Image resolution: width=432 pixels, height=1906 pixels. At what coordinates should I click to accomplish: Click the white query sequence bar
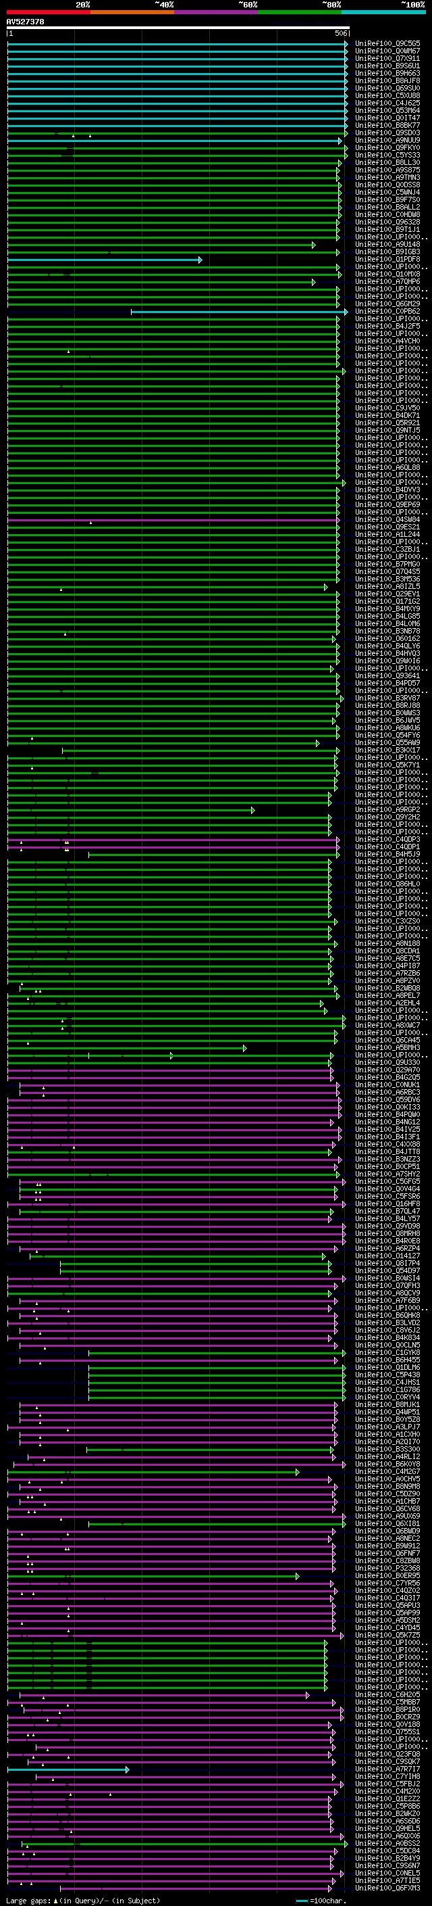[178, 28]
